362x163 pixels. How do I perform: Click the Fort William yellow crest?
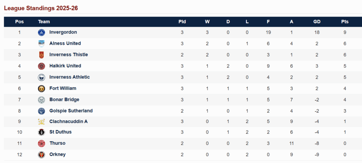tap(42, 89)
